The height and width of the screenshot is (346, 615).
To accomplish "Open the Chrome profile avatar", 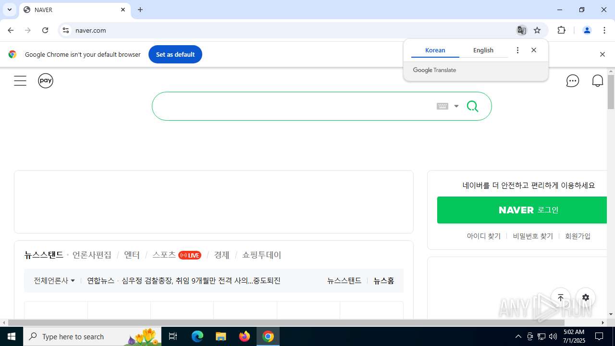I will point(587,30).
